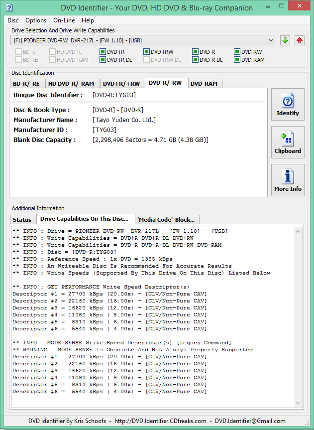Toggle the HD DVD-RAM capability checkbox
The image size is (314, 430).
(52, 59)
